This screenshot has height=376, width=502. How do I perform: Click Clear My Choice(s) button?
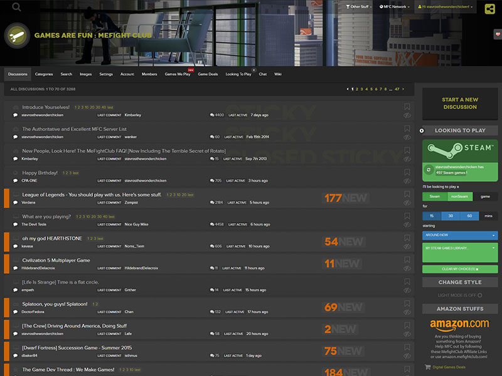click(460, 269)
